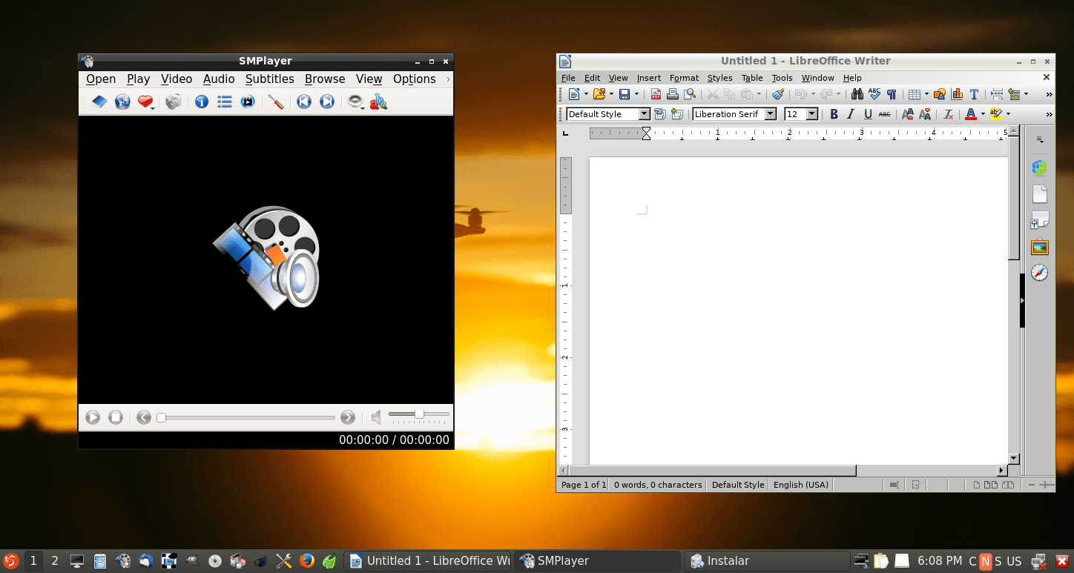This screenshot has width=1074, height=573.
Task: Click the Spelling check ABC icon
Action: pos(874,94)
